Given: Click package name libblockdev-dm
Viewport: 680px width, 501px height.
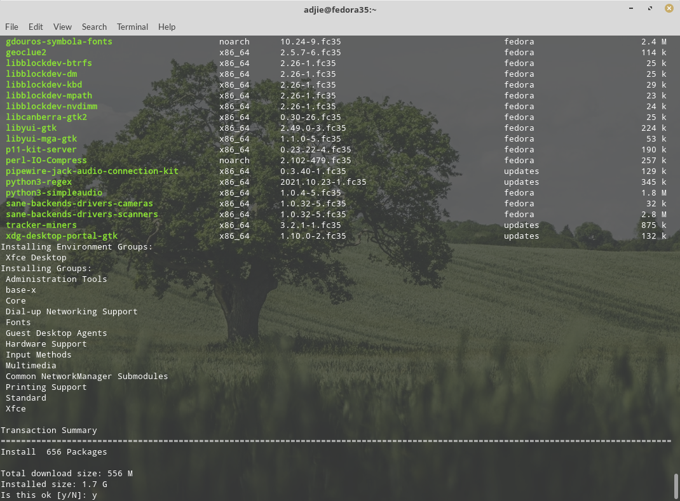Looking at the screenshot, I should point(41,74).
